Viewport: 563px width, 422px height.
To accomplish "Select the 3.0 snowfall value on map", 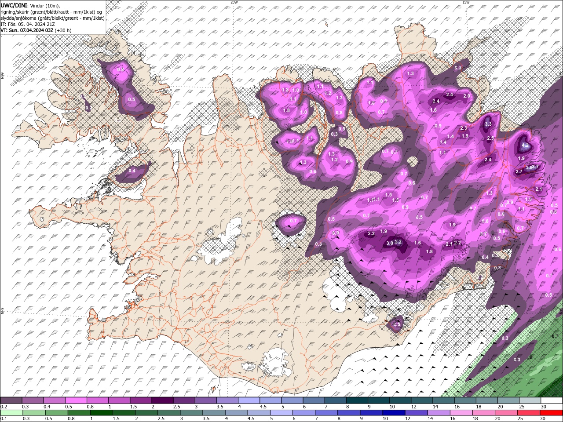I will pyautogui.click(x=390, y=243).
